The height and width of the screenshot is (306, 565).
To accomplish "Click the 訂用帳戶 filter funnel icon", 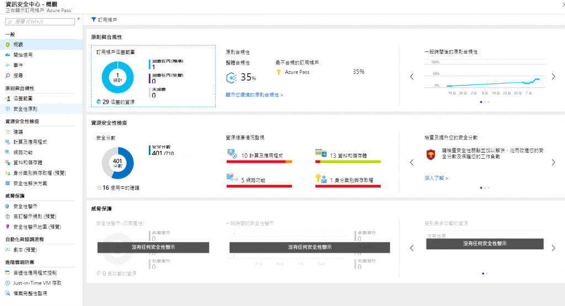I will (x=94, y=19).
